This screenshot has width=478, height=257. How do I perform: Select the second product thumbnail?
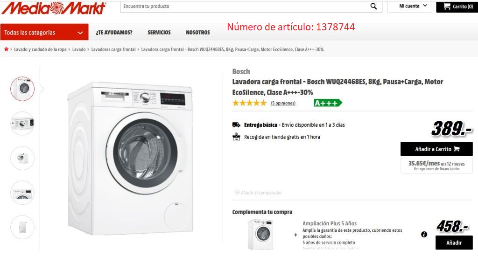22,123
